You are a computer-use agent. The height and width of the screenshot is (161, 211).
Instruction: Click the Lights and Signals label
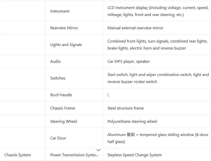tap(66, 44)
